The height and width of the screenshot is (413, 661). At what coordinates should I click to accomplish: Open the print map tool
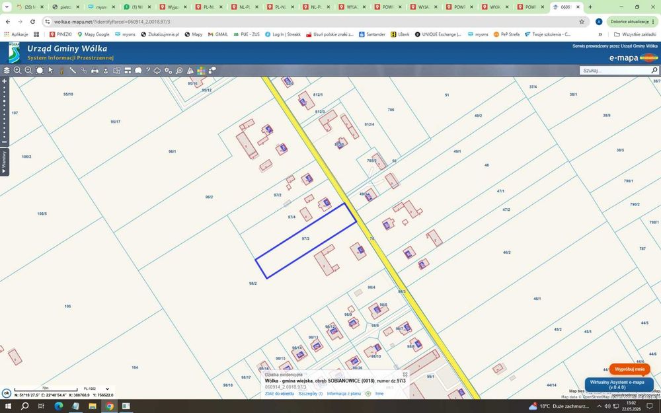click(x=95, y=71)
